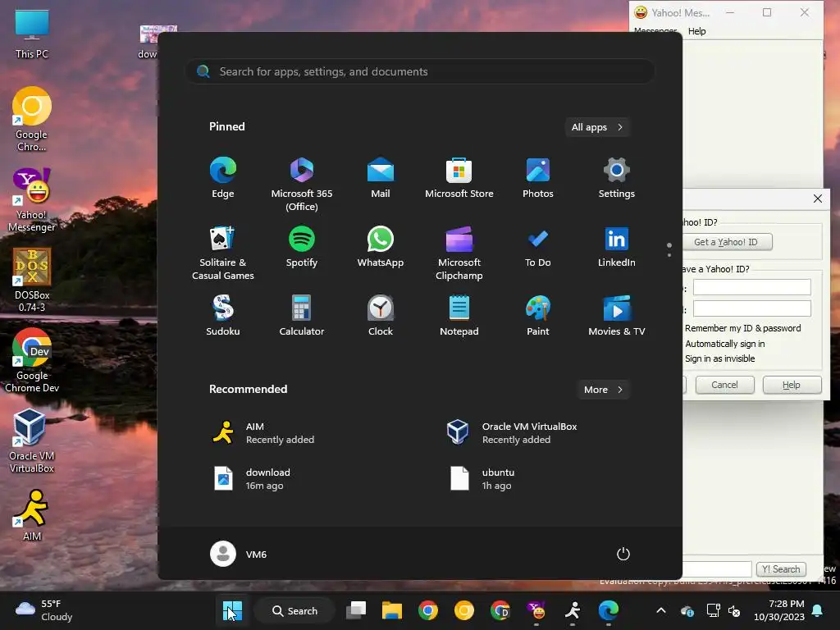Viewport: 840px width, 630px height.
Task: Select DOSBox 0.74-3 desktop shortcut
Action: (32, 280)
